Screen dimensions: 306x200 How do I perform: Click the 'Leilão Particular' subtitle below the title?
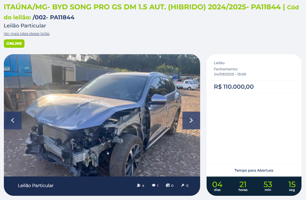25,25
